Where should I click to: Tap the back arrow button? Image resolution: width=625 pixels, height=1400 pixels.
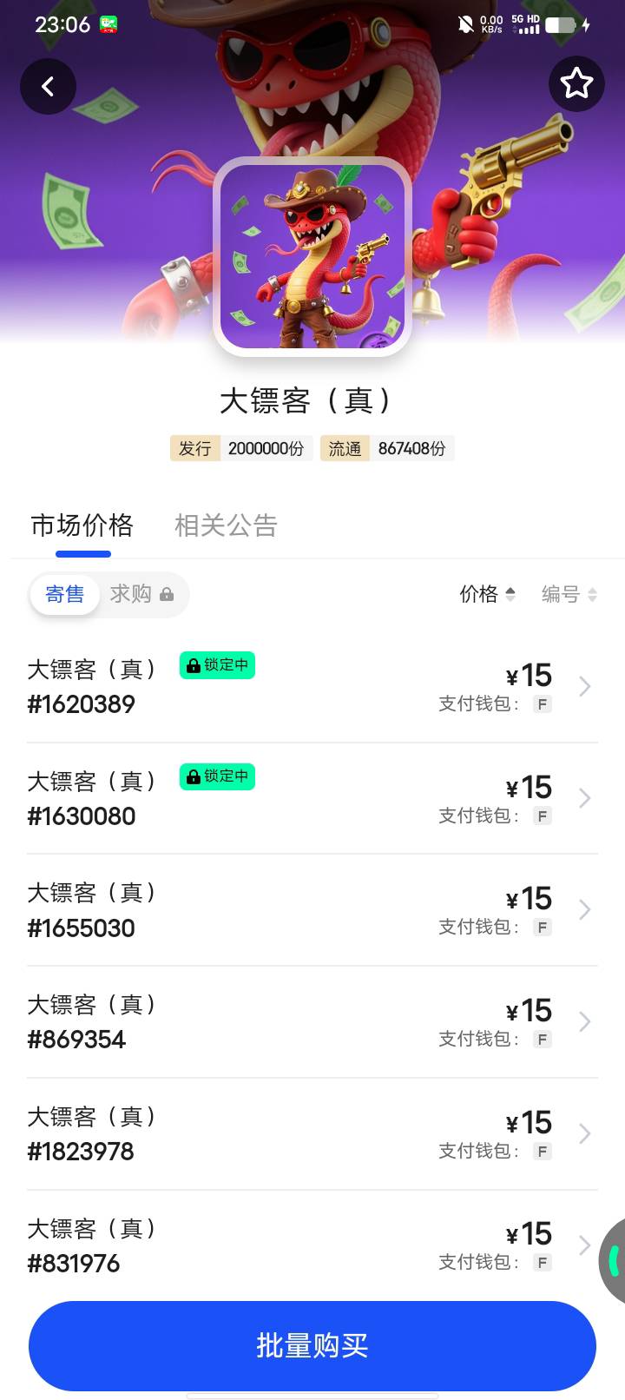pos(49,86)
